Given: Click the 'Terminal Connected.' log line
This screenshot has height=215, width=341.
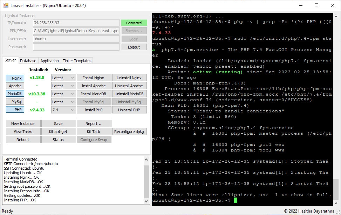Looking at the screenshot, I should (21, 159).
